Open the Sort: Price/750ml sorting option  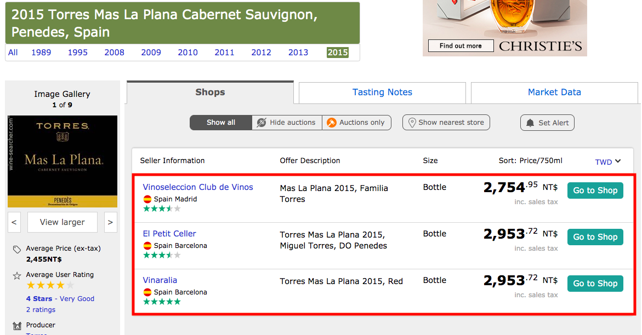[530, 161]
